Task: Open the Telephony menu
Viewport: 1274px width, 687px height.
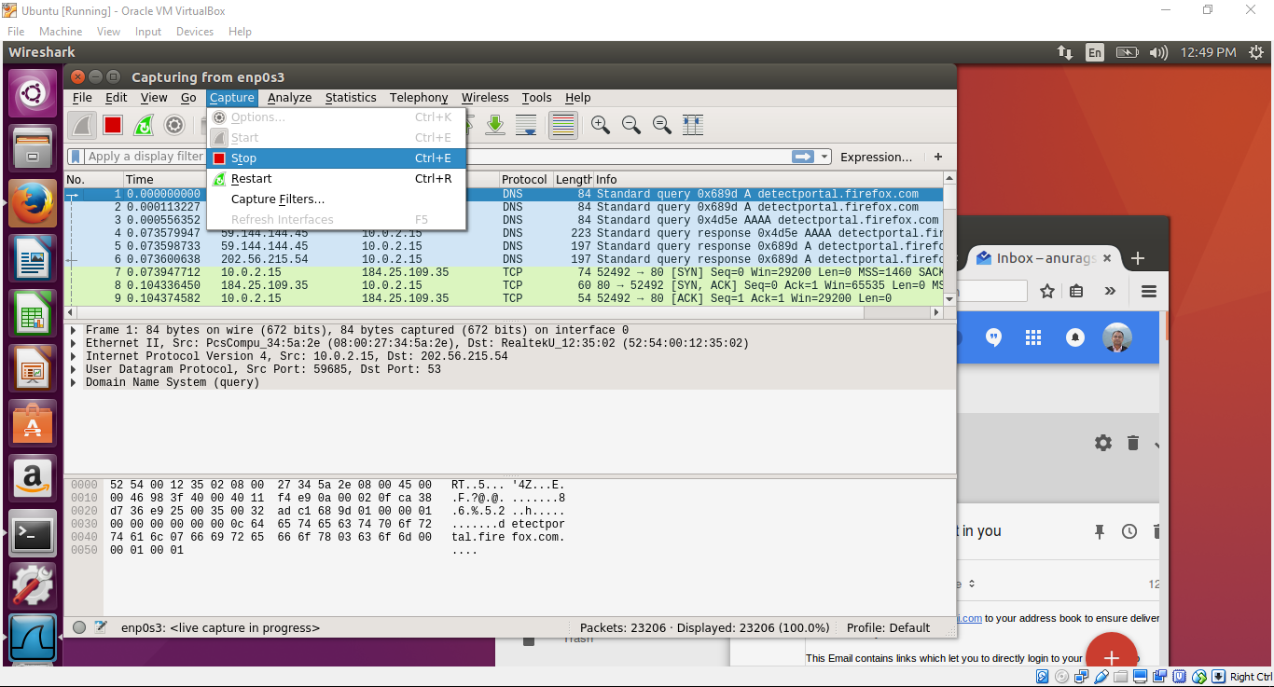Action: click(x=419, y=98)
